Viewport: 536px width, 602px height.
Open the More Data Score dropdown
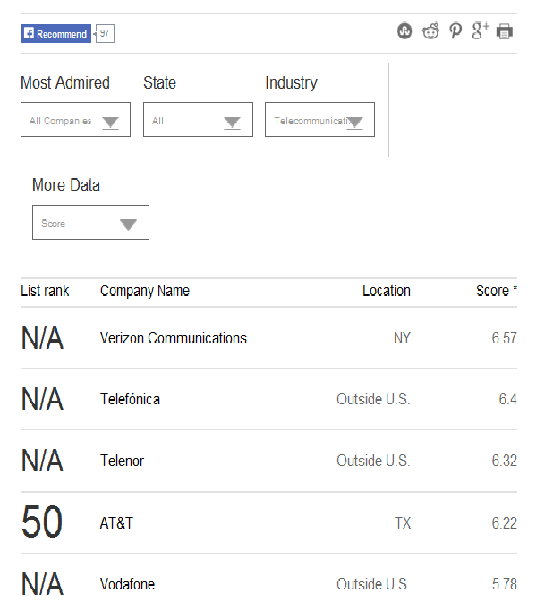[x=90, y=223]
